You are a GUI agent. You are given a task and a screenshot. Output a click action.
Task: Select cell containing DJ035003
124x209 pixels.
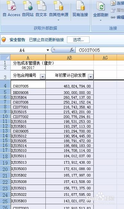[28, 168]
